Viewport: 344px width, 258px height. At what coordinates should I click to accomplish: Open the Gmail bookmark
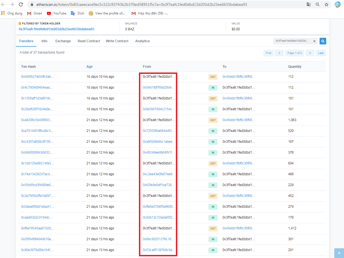tap(34, 13)
